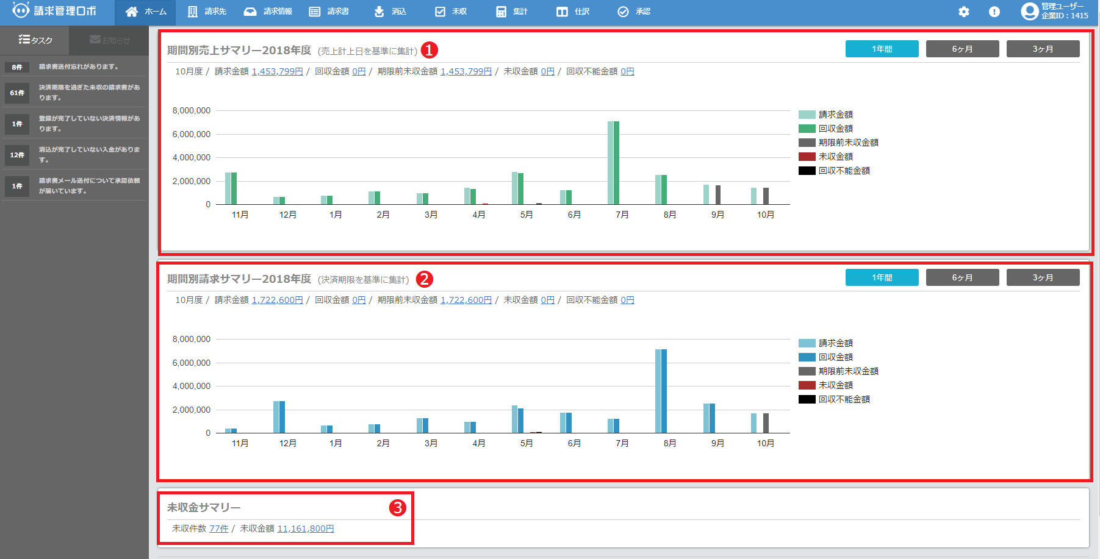The height and width of the screenshot is (559, 1100).
Task: Click the 未収金サマリー heading
Action: click(x=204, y=507)
